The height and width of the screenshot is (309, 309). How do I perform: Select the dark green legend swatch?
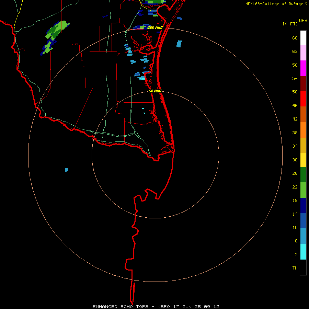pyautogui.click(x=303, y=175)
